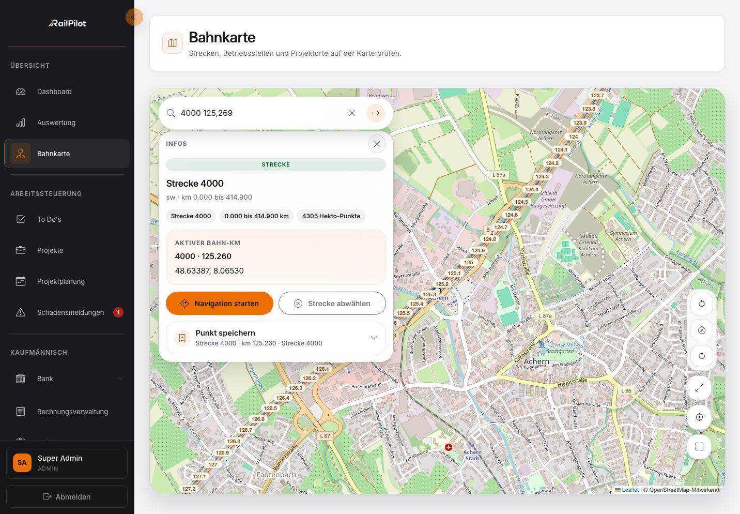Click the Abmelden logout button
This screenshot has height=514, width=740.
67,496
